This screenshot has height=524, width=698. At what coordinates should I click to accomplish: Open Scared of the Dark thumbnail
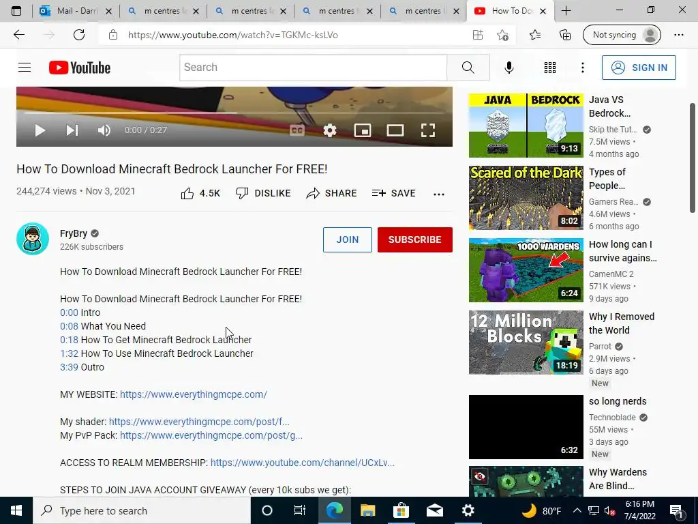526,198
